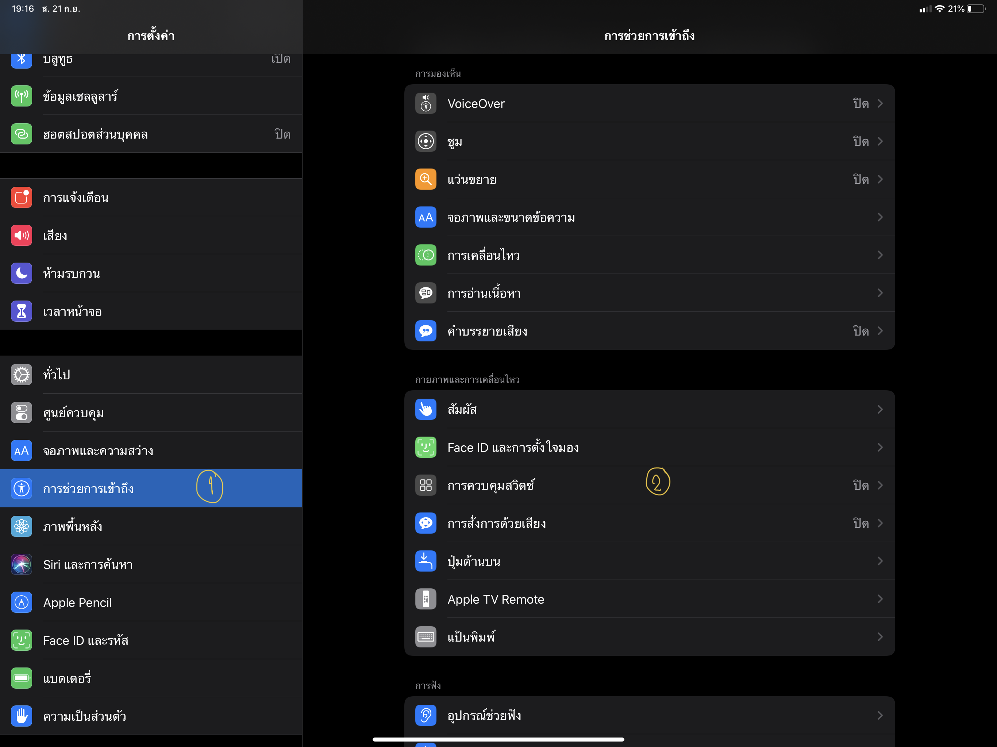Open Apple TV Remote settings

[650, 599]
